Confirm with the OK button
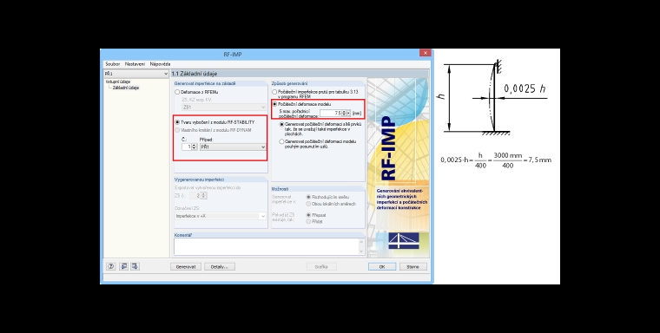This screenshot has height=333, width=660. pyautogui.click(x=382, y=266)
